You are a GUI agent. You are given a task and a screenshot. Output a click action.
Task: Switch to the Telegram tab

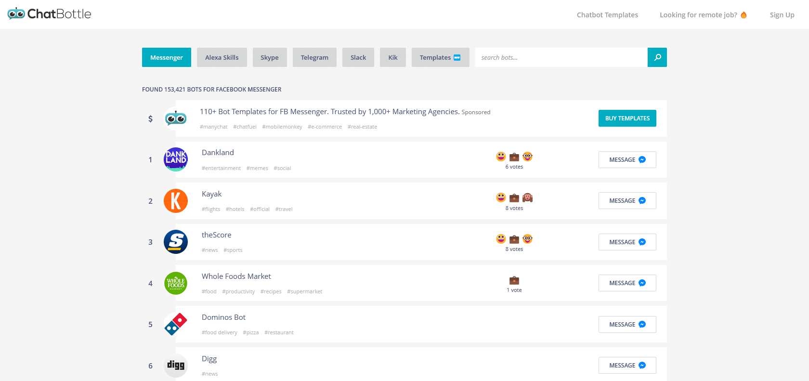[314, 57]
